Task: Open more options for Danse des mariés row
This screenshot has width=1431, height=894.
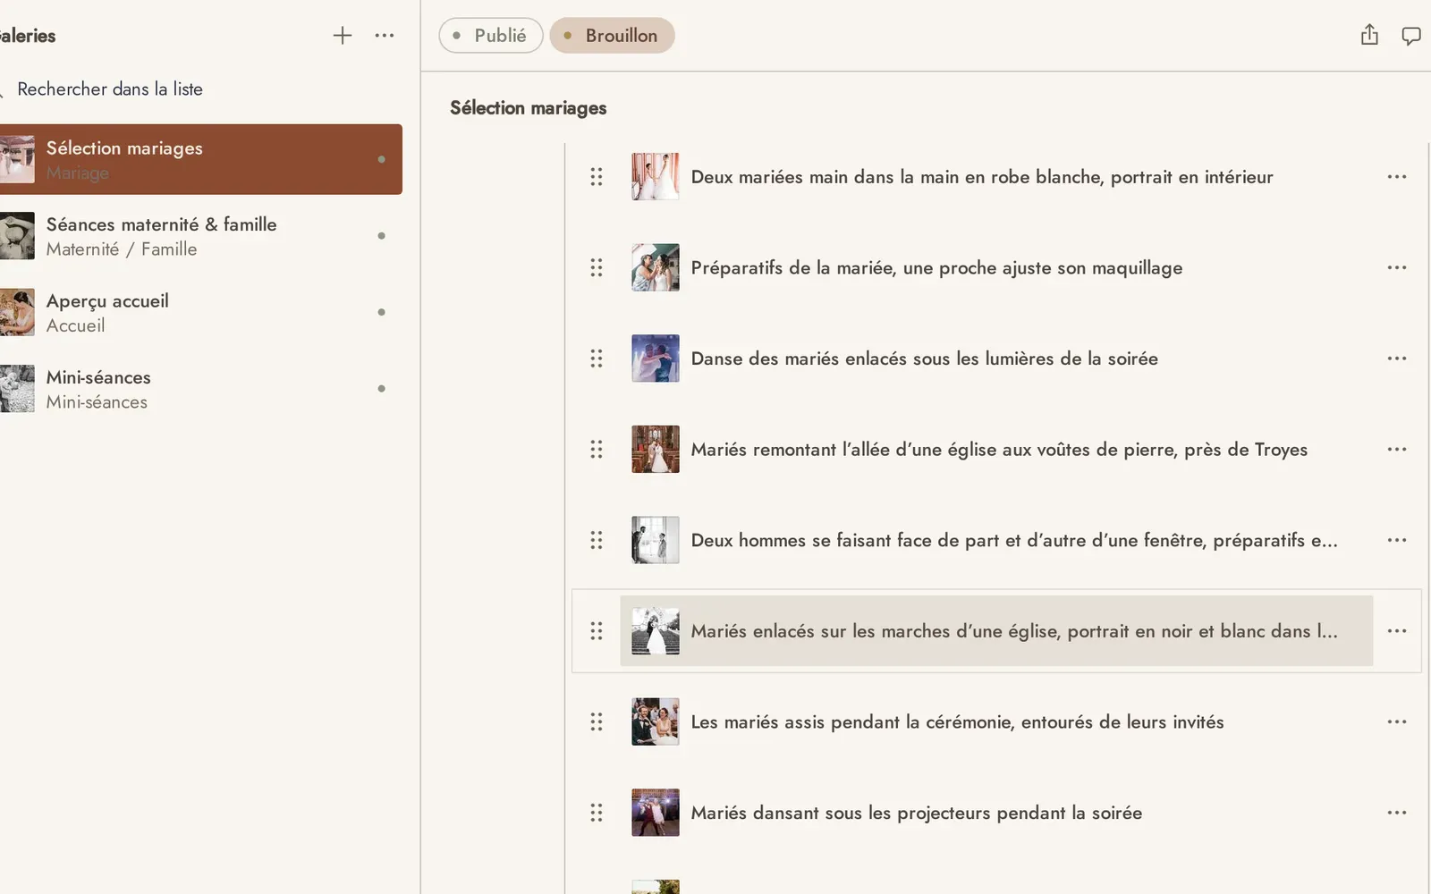Action: [x=1397, y=358]
